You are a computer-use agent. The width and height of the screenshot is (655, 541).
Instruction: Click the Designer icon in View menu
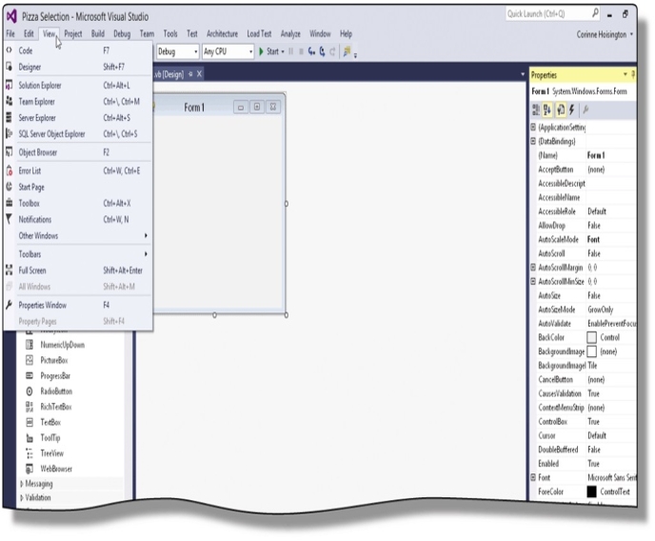[9, 67]
